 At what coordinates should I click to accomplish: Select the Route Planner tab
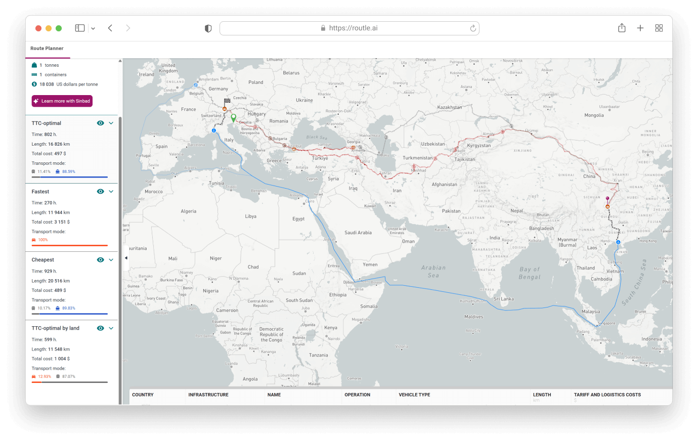click(x=47, y=48)
